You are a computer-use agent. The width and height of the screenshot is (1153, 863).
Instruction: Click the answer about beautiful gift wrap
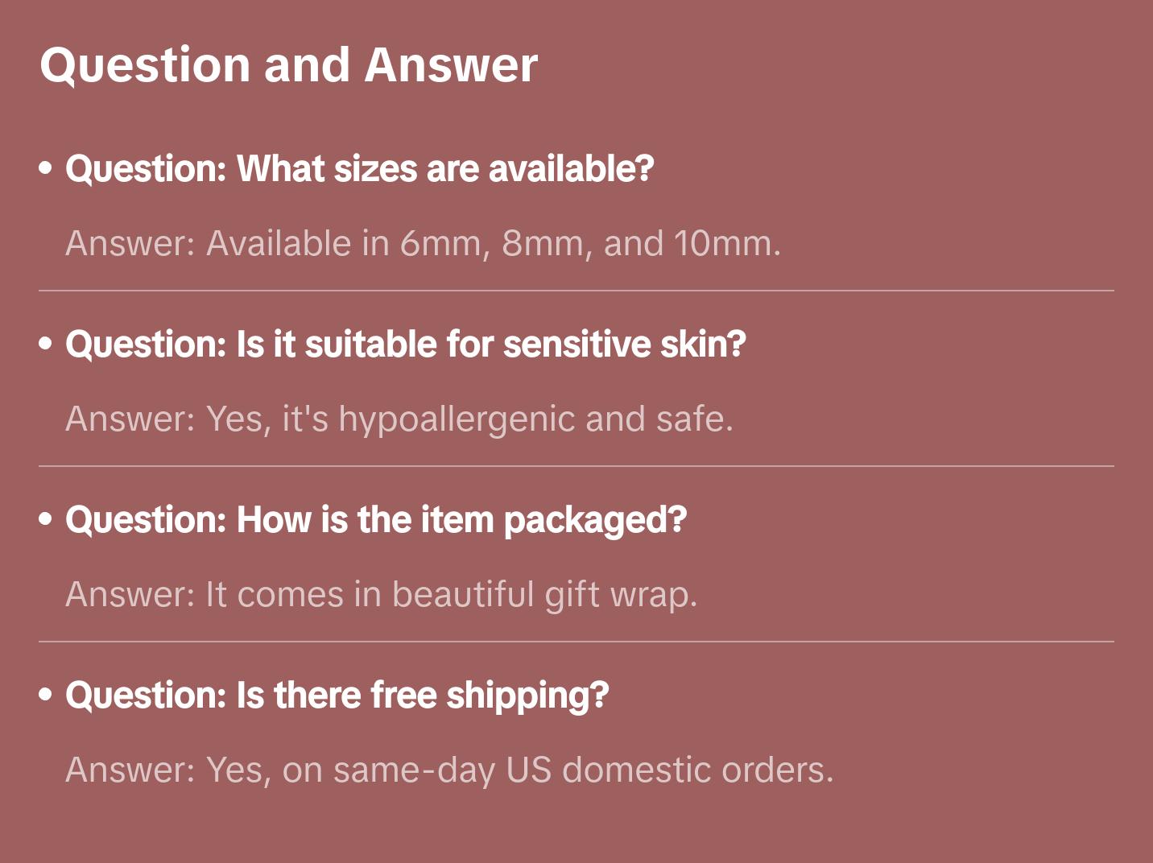381,594
